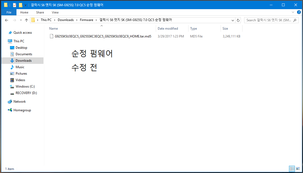This screenshot has width=303, height=173.
Task: Click the Properties icon in quick access toolbar
Action: coord(15,5)
